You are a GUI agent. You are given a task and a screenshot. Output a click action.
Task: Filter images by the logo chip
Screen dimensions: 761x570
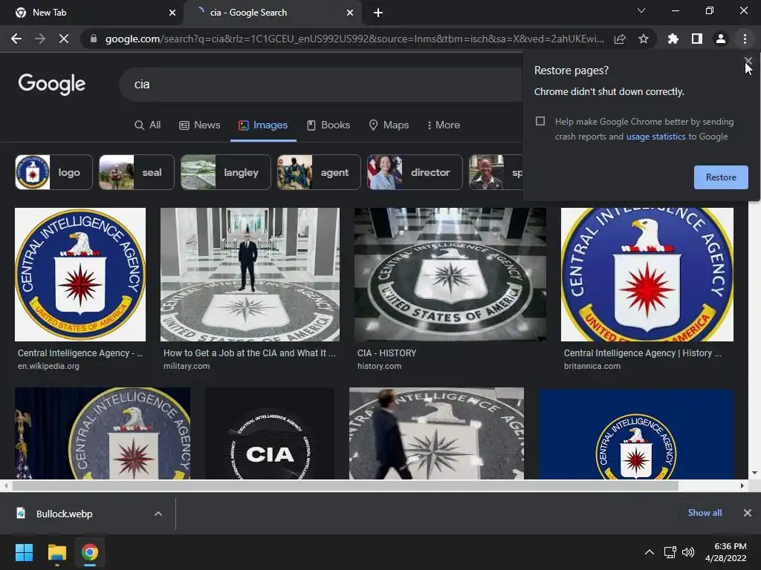click(54, 172)
